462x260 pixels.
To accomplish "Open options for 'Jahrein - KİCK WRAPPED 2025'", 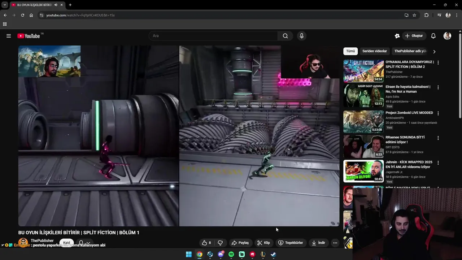I will click(438, 163).
